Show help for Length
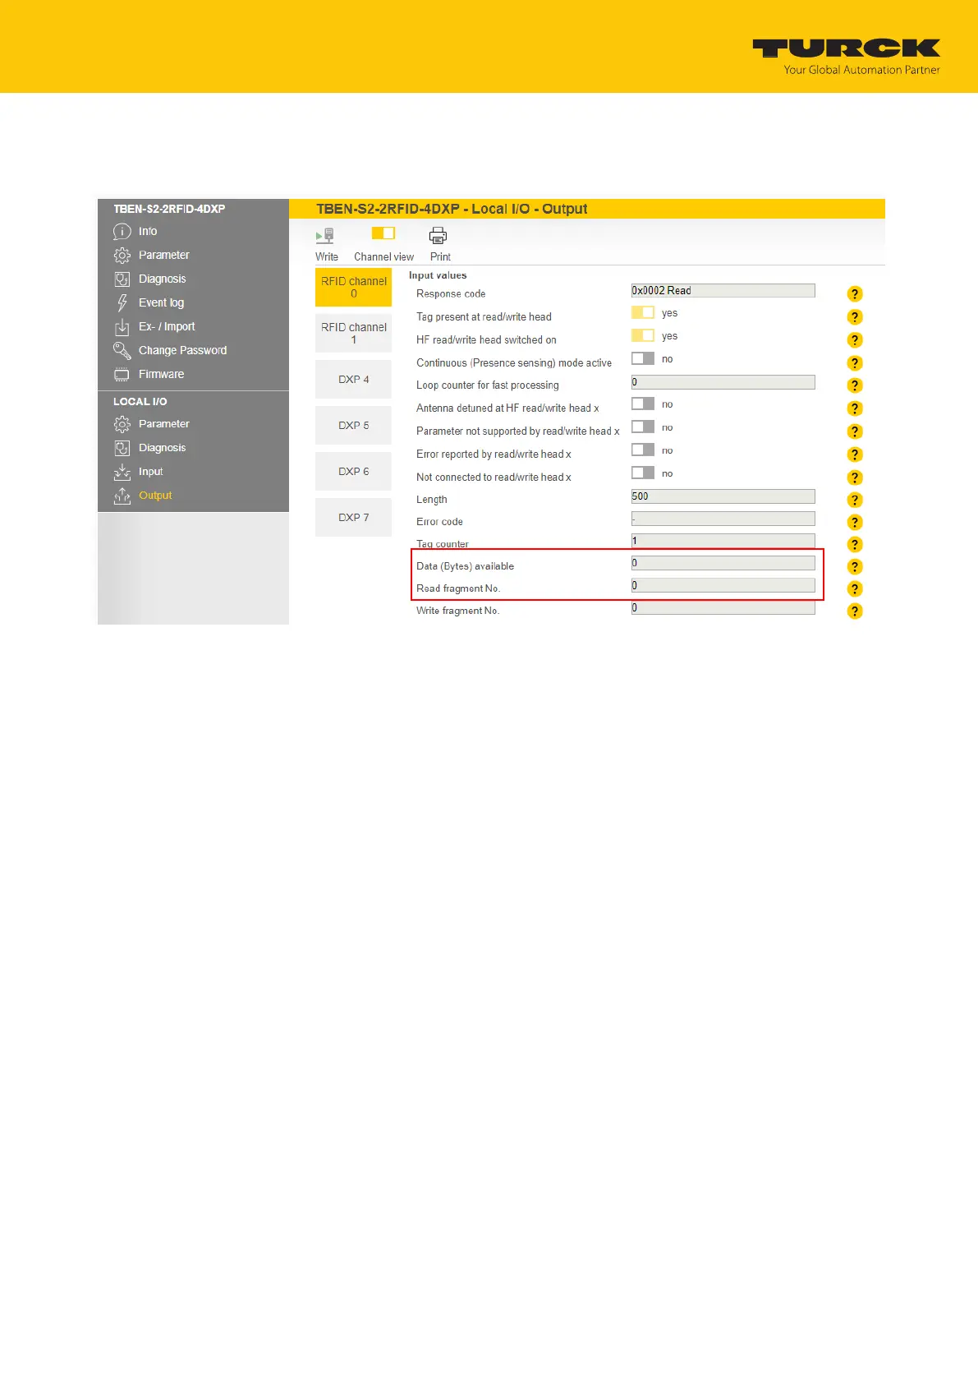 click(855, 500)
